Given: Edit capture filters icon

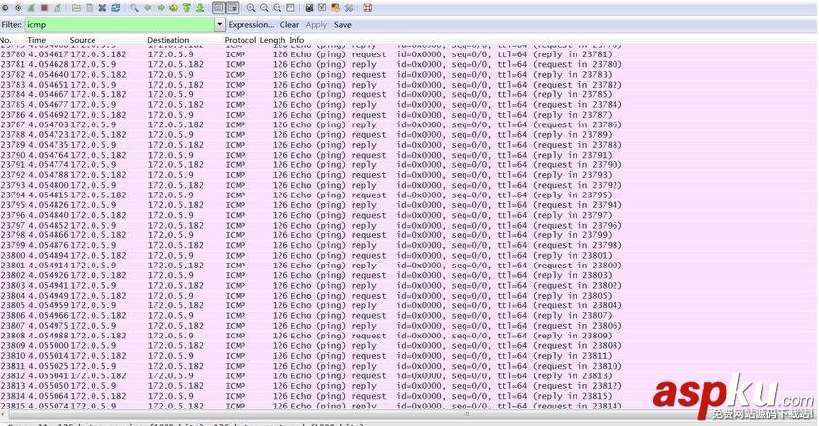Looking at the screenshot, I should (x=310, y=8).
